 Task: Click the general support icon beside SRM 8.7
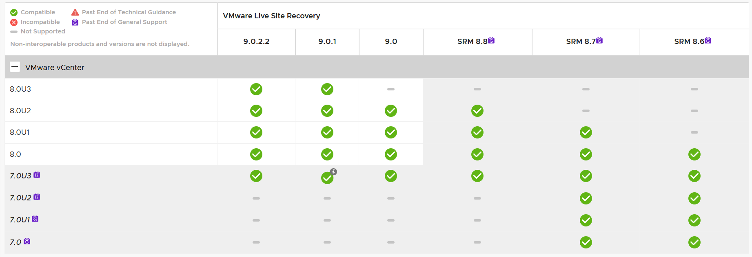coord(599,40)
